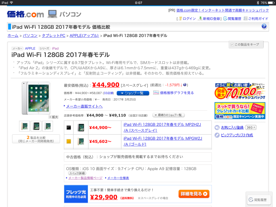Viewport: 276px width, 207px height.
Task: Open the Wi-Fi status icon in status bar
Action: point(11,3)
